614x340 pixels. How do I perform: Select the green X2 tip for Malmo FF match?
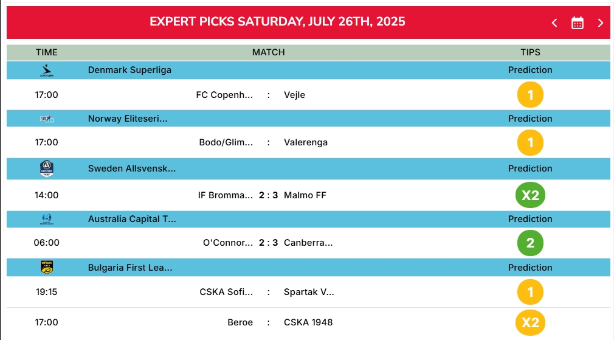coord(530,195)
